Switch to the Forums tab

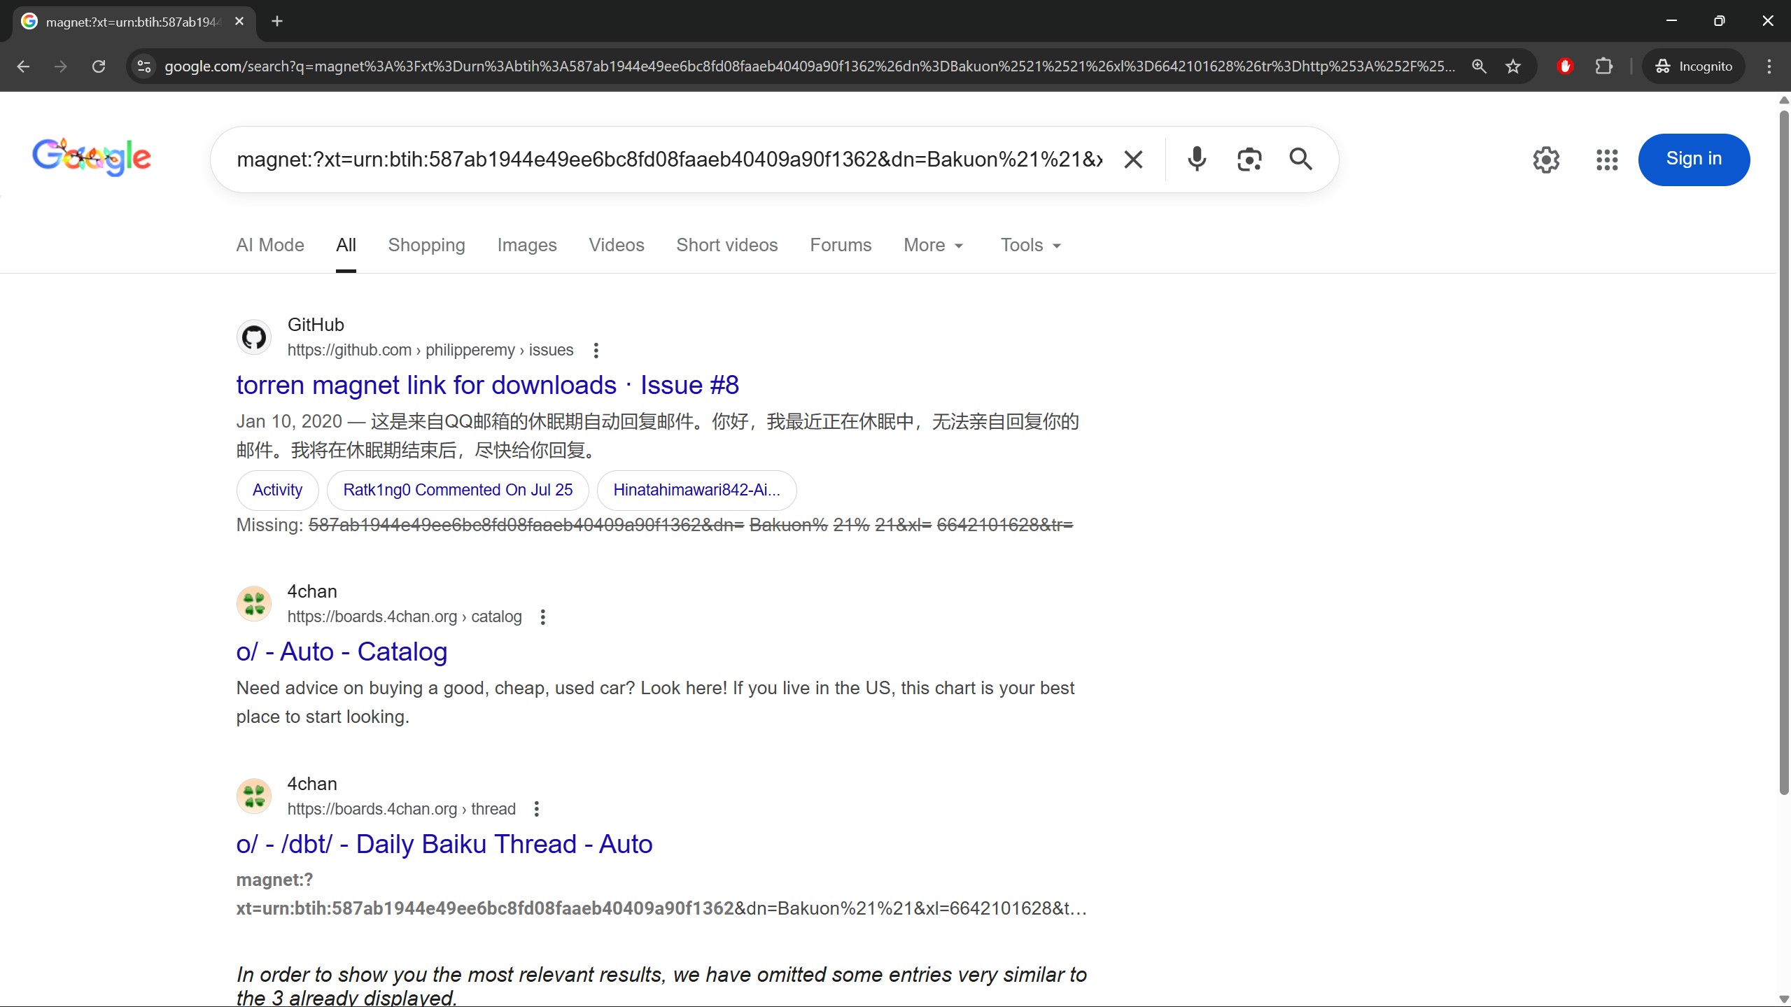pyautogui.click(x=840, y=245)
